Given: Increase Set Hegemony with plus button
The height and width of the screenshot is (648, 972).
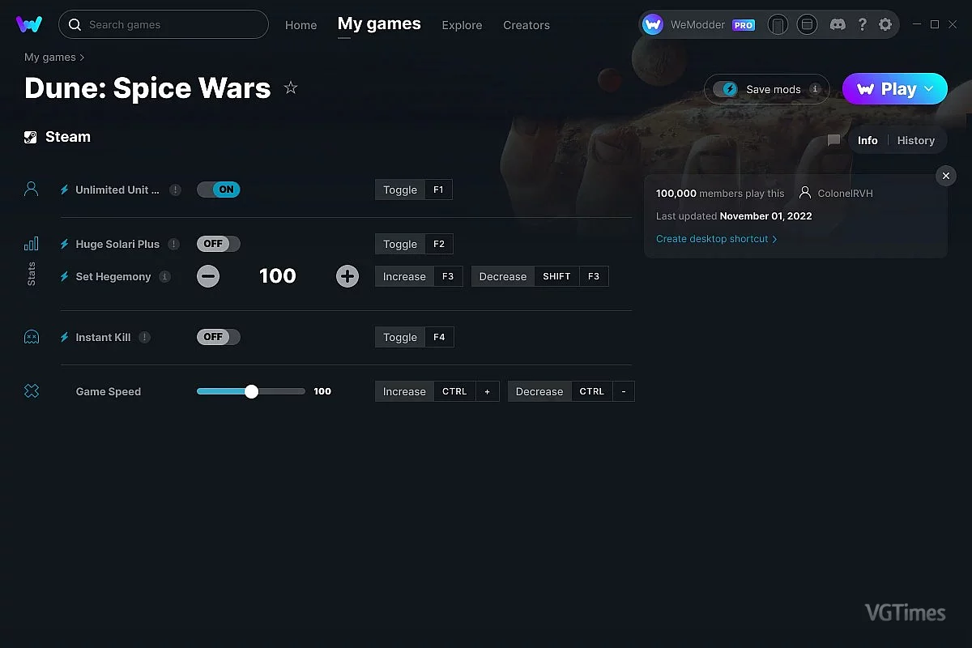Looking at the screenshot, I should point(347,276).
